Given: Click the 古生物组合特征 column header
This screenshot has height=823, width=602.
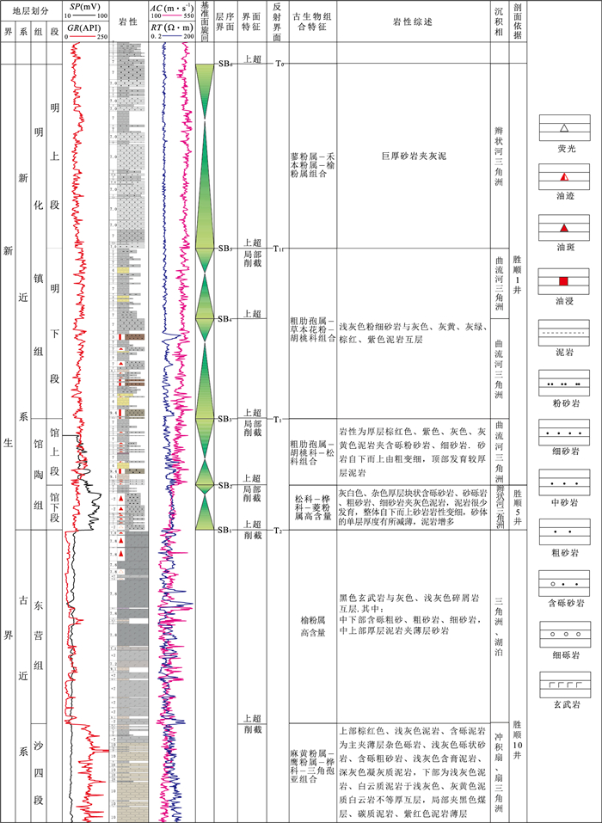Looking at the screenshot, I should tap(312, 21).
